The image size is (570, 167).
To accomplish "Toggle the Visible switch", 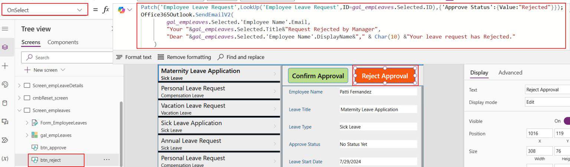I will point(566,121).
